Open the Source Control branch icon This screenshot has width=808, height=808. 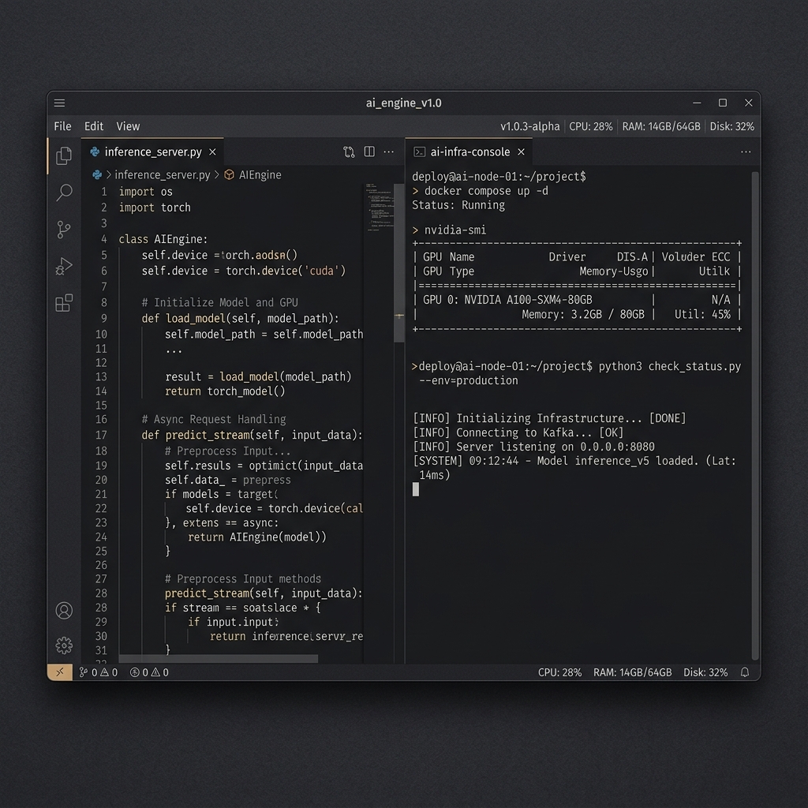click(64, 230)
